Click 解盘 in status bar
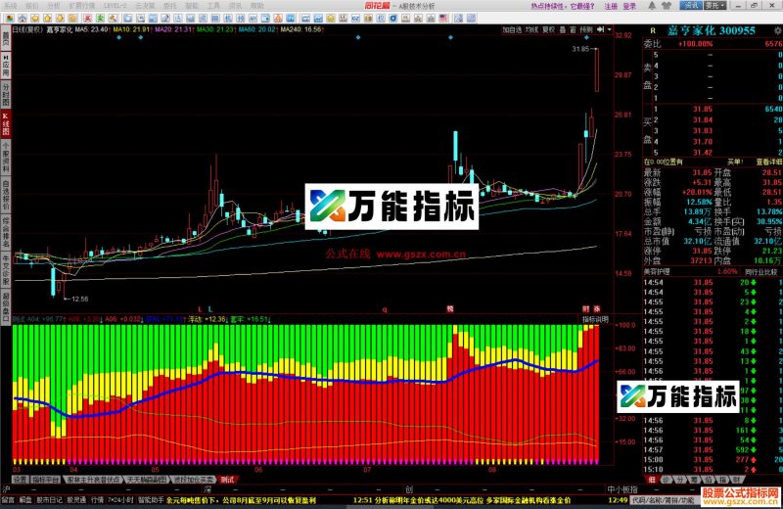The image size is (783, 509). (x=25, y=500)
